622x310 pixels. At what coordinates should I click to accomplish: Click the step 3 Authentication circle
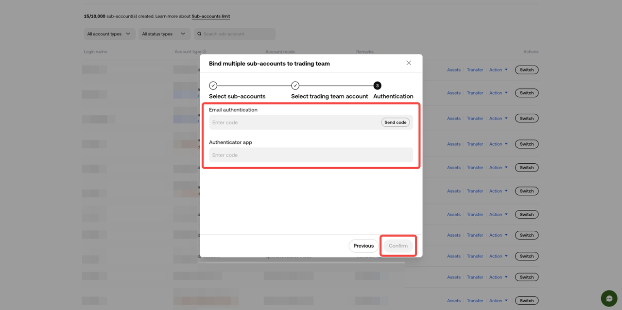tap(377, 86)
